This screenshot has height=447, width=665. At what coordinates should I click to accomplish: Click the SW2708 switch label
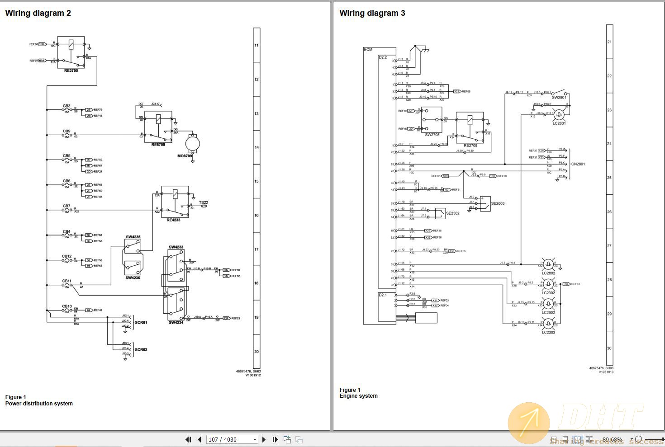(432, 135)
